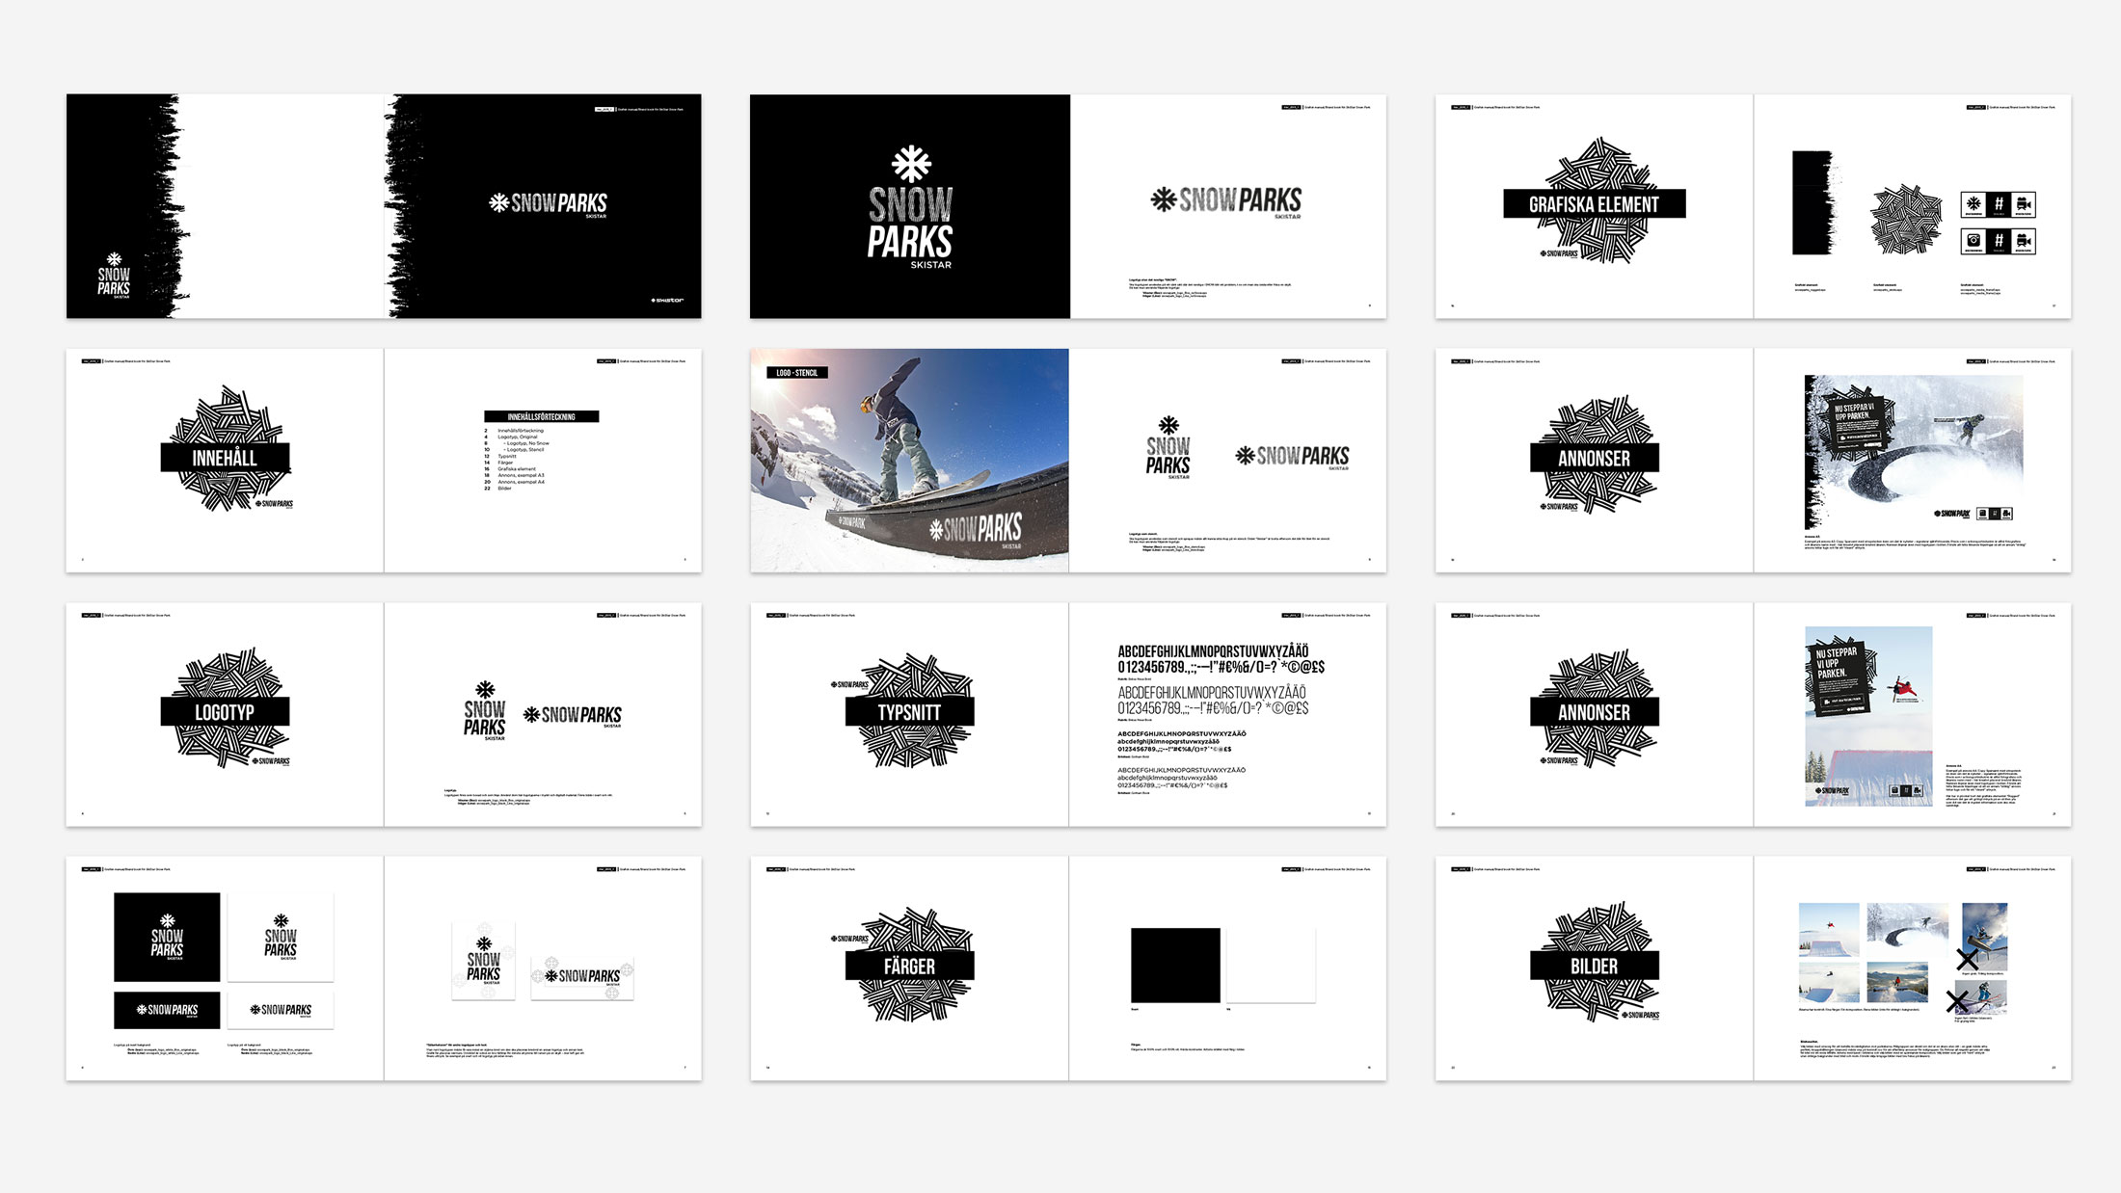Click the Bilder photo of a rider over a blue ramp
Image resolution: width=2121 pixels, height=1193 pixels.
[1829, 984]
